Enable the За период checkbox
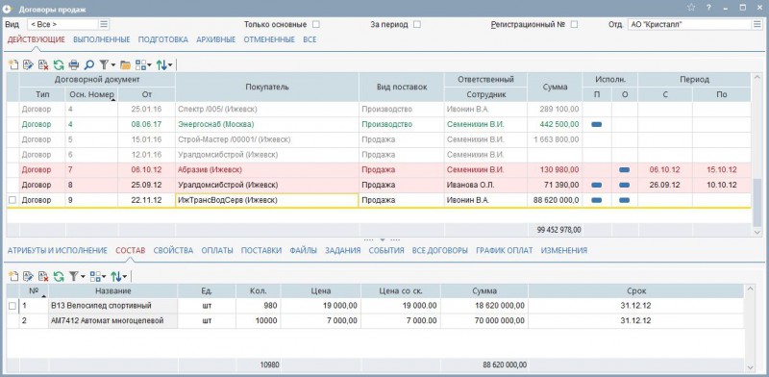 pos(417,24)
